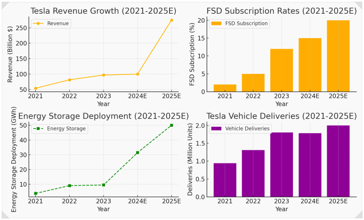Click the 2022 square marker on energy storage line

69,186
